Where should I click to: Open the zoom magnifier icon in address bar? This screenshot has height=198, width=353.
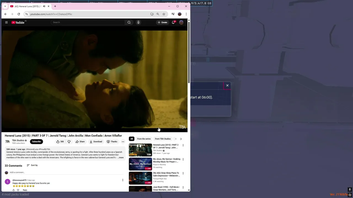[158, 14]
